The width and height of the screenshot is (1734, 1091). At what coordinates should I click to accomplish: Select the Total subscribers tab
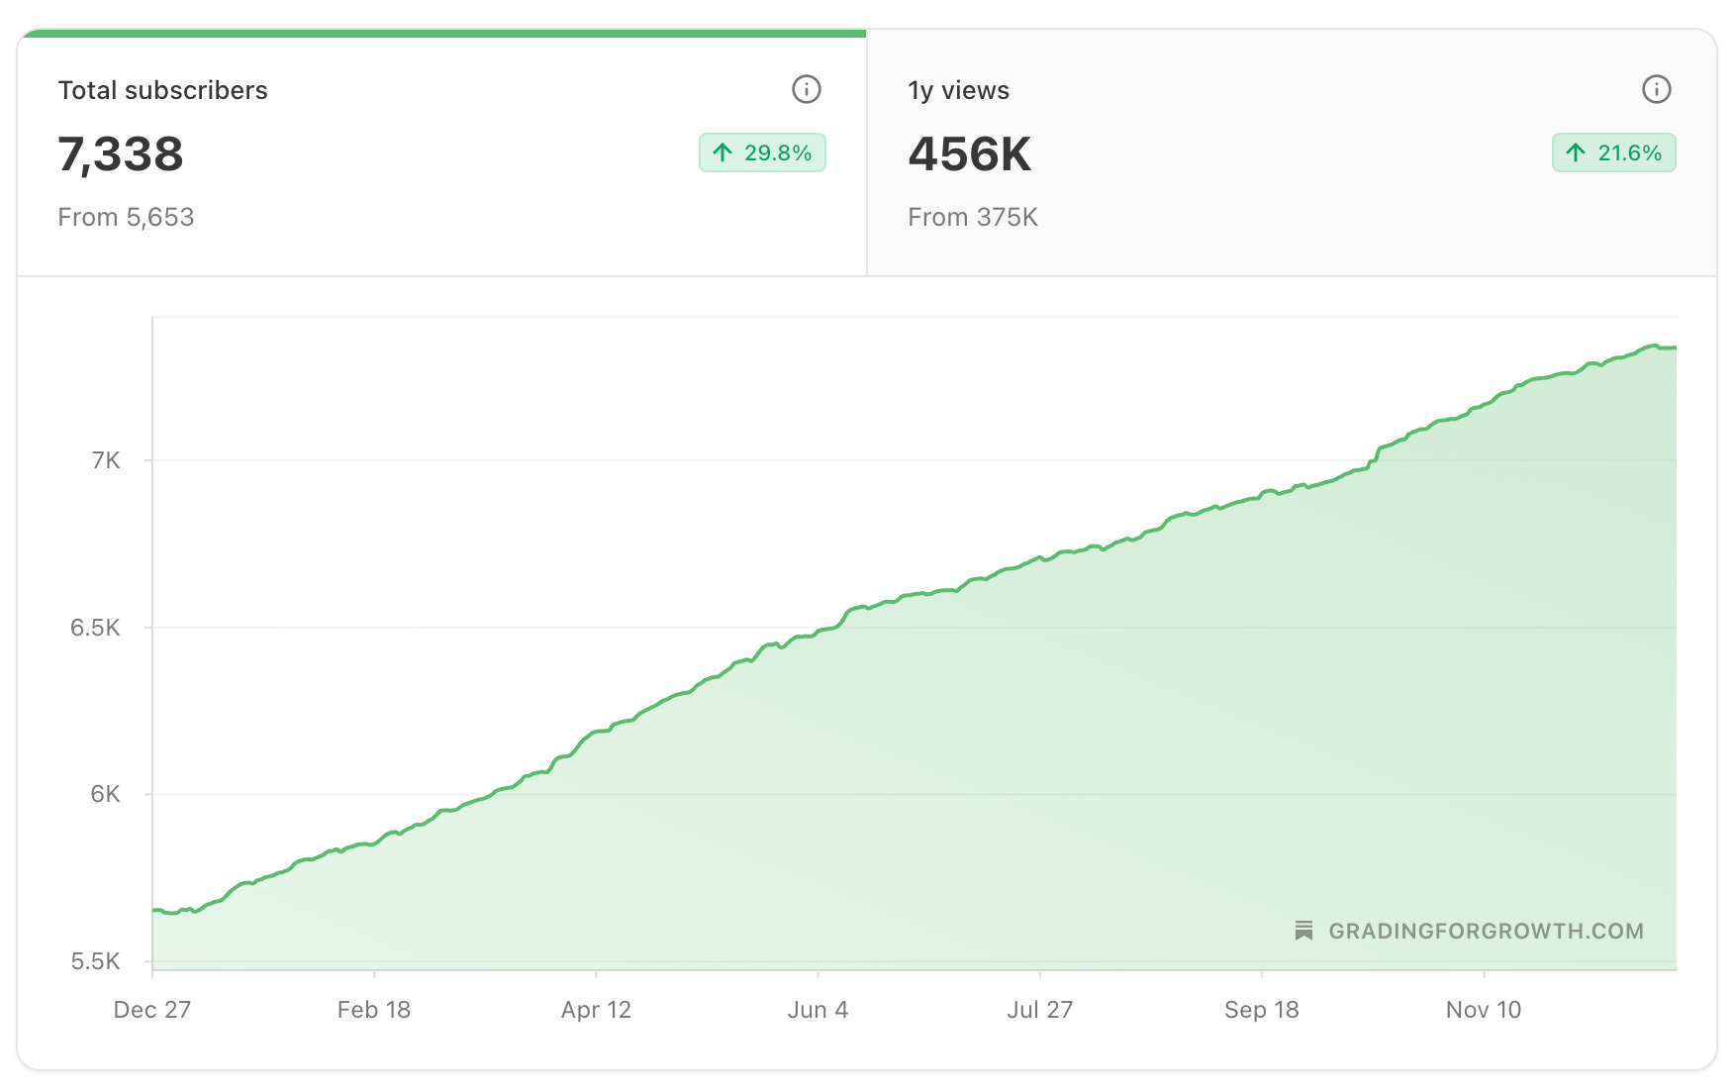coord(442,153)
